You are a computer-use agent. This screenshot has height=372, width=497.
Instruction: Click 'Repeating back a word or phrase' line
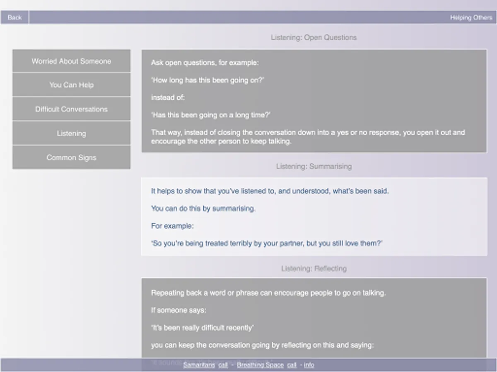pos(268,293)
